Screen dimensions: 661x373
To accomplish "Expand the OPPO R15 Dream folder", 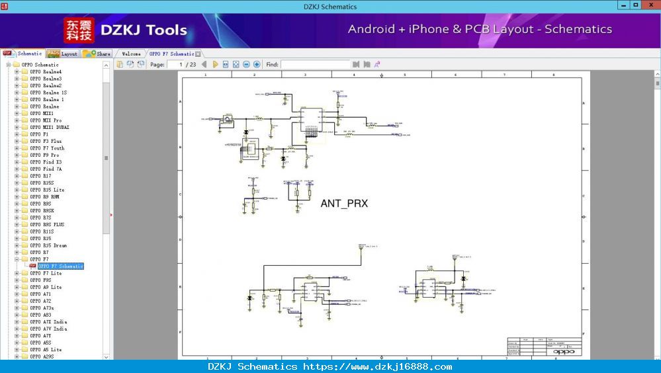I will pos(17,245).
